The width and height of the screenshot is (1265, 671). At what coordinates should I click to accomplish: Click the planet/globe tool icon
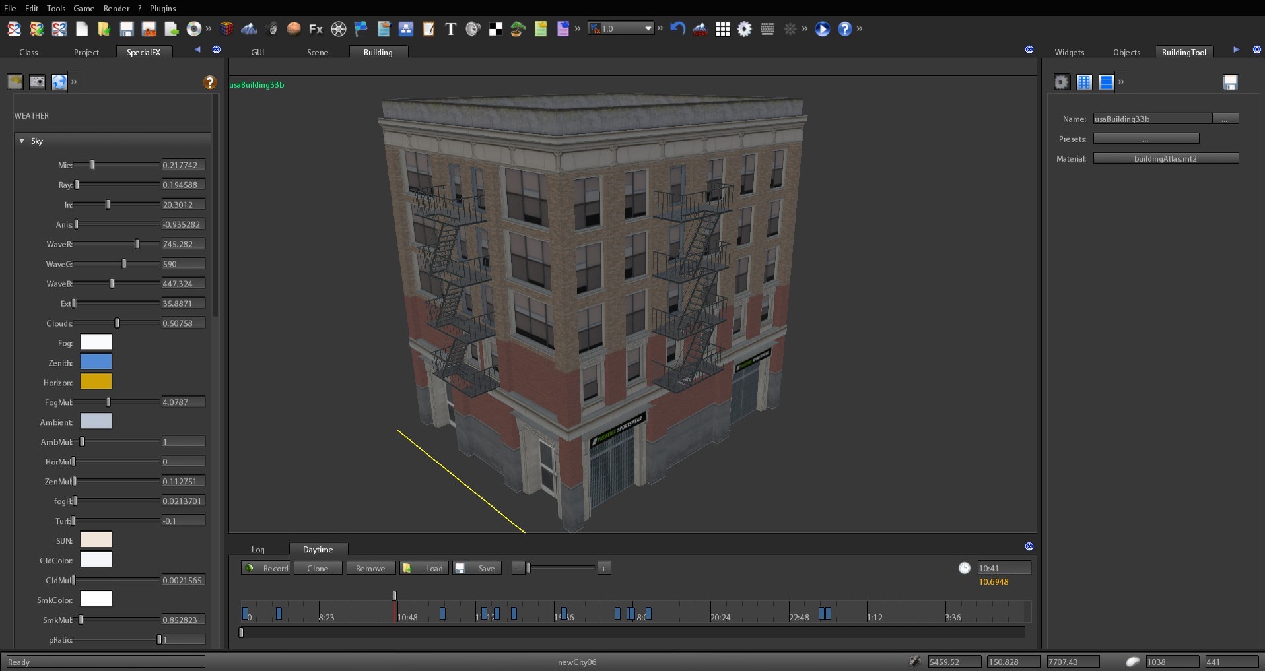point(293,29)
